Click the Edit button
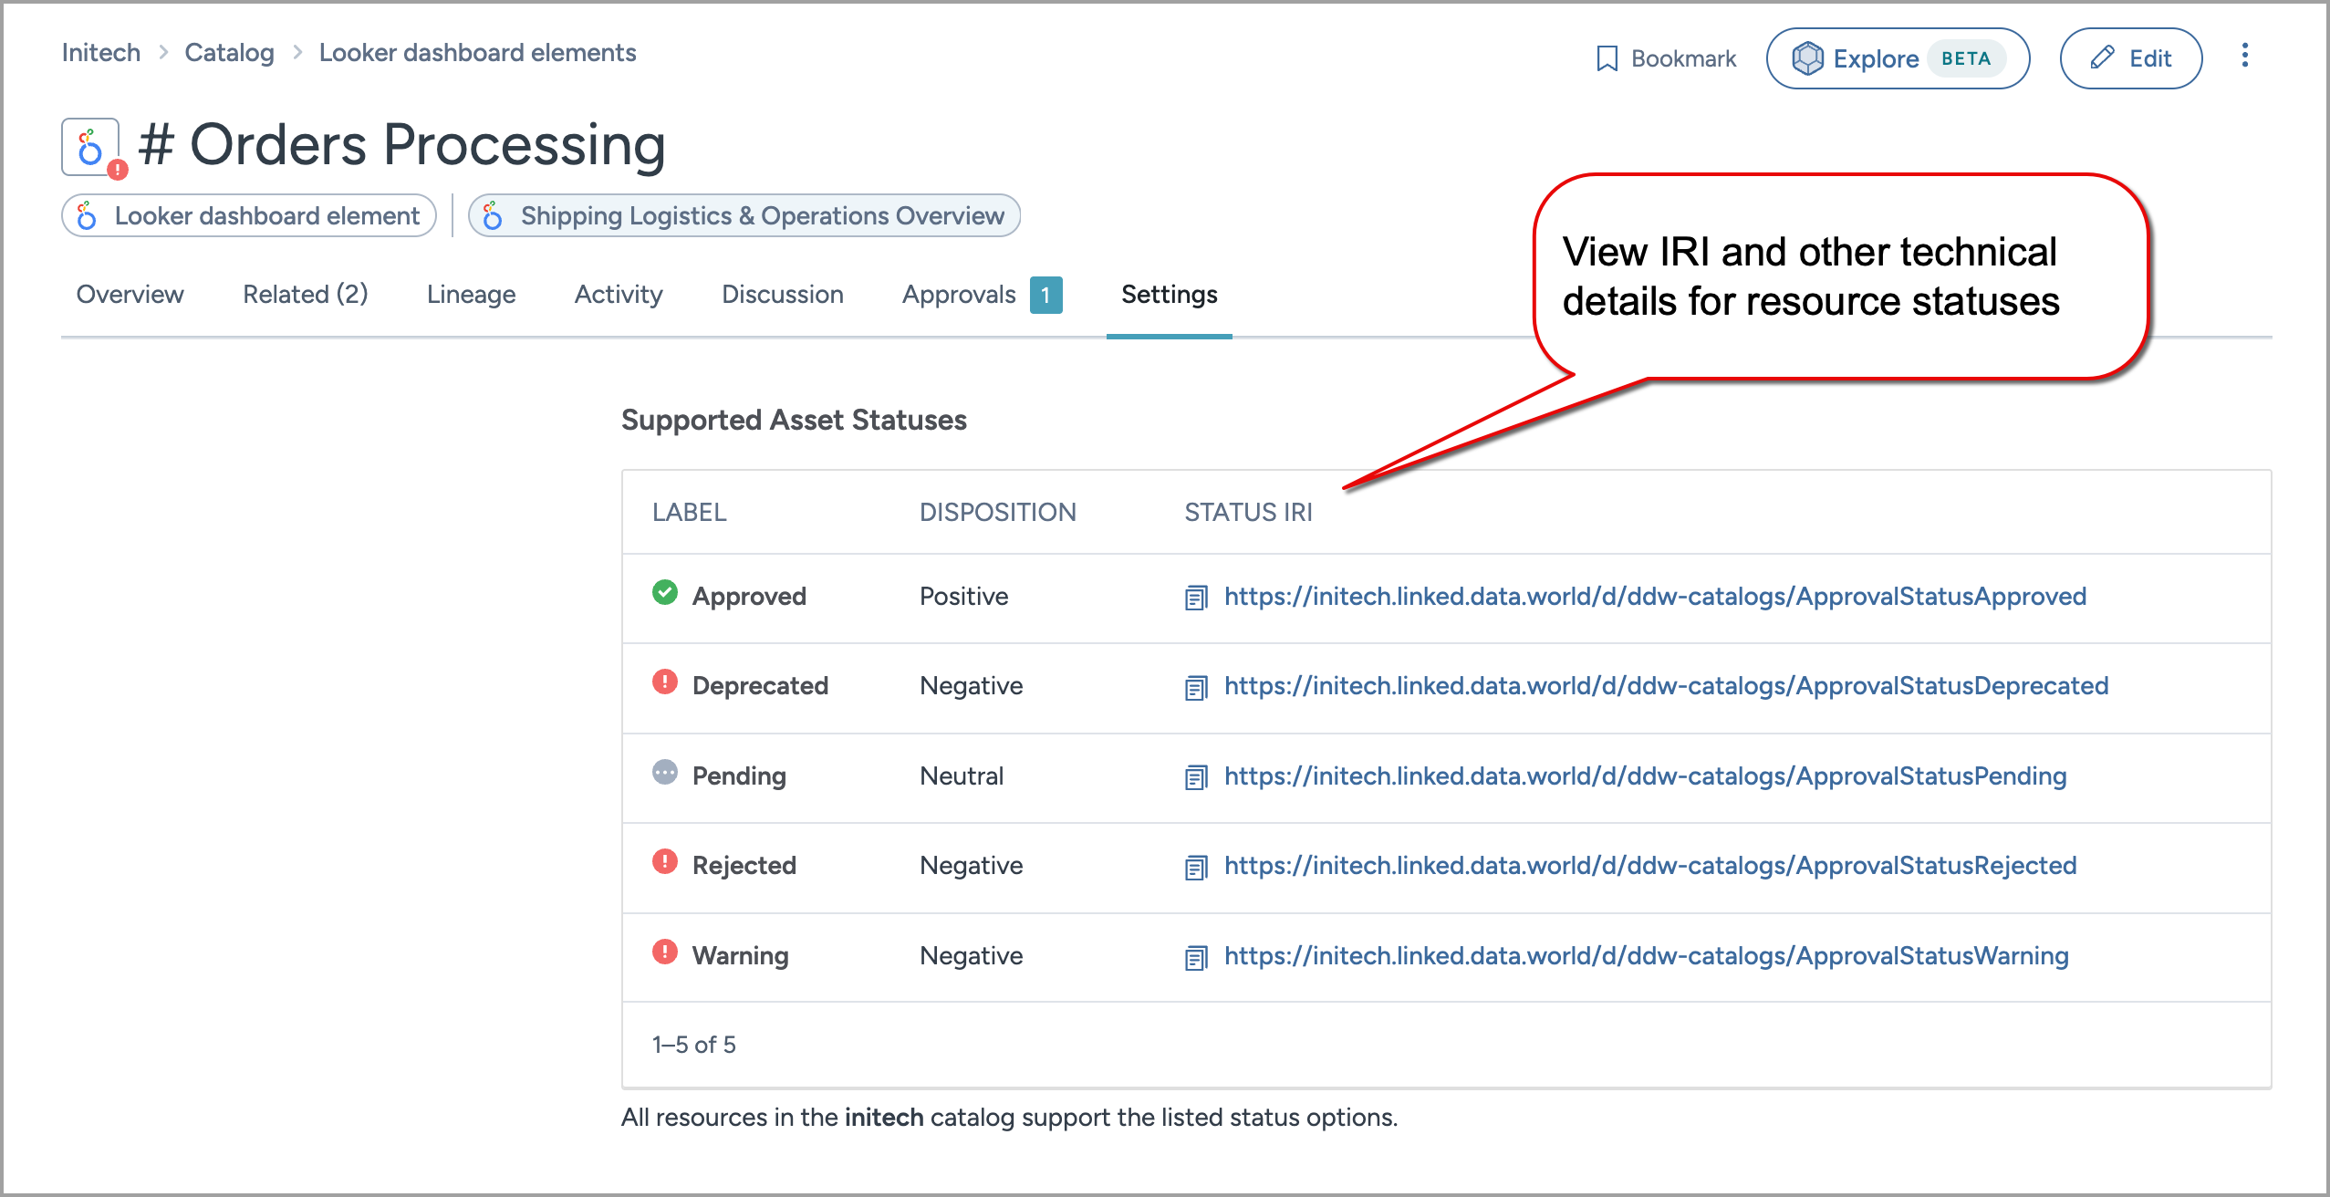This screenshot has width=2330, height=1197. coord(2130,58)
